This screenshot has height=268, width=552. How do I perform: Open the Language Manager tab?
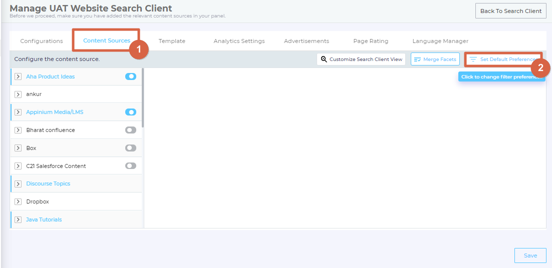tap(440, 41)
